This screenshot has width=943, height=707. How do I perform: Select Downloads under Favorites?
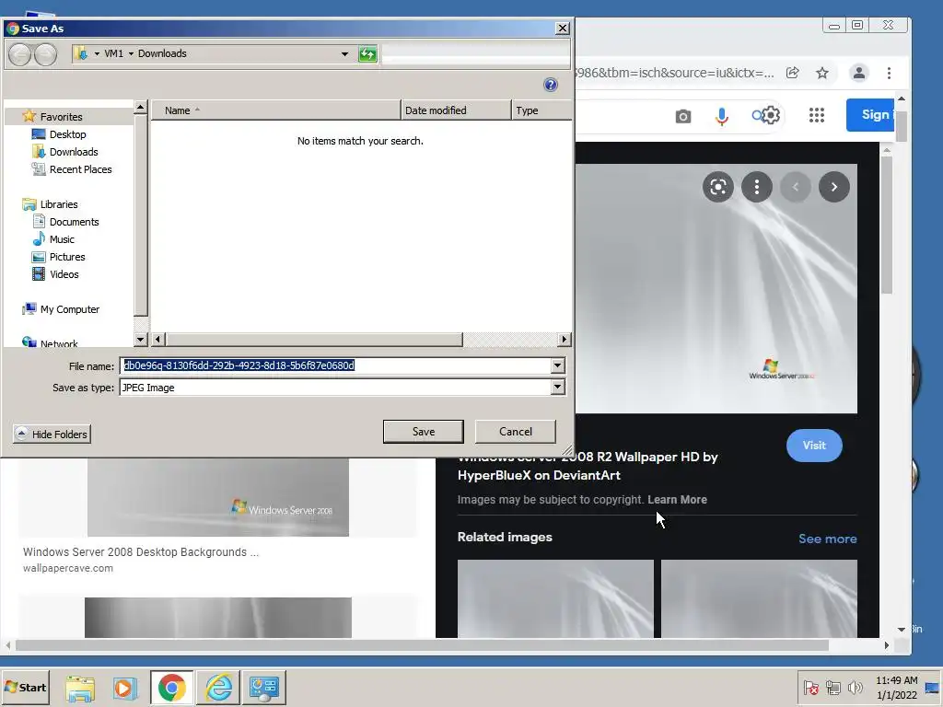(x=74, y=152)
